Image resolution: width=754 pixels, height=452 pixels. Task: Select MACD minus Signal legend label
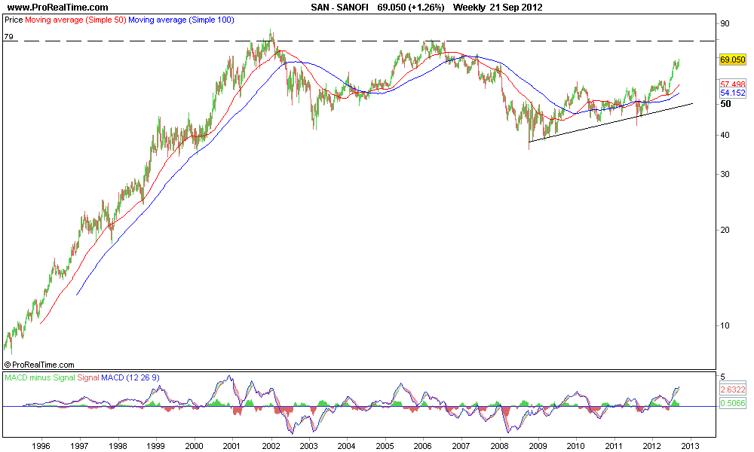[40, 377]
